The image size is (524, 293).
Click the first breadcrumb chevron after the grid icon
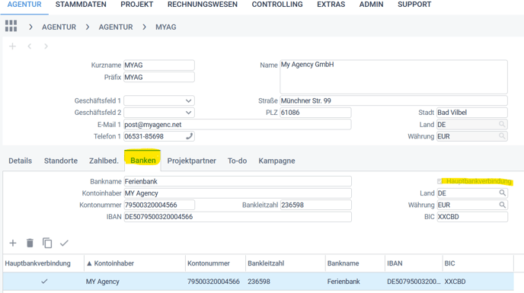[30, 27]
